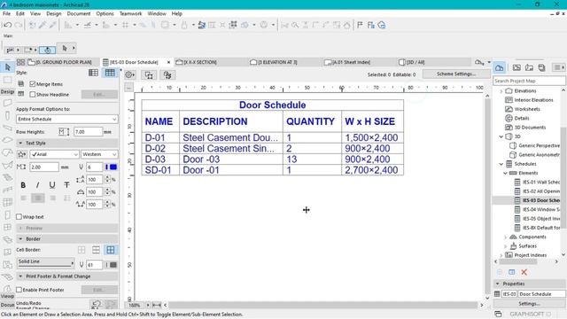This screenshot has width=567, height=319.
Task: Collapse the Text Style section
Action: click(20, 144)
